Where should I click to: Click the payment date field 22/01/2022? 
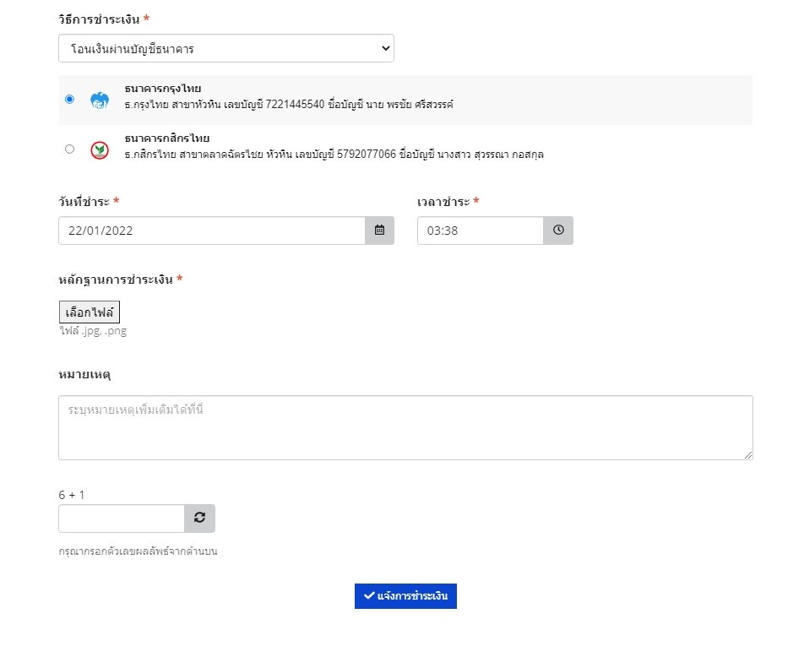coord(211,231)
